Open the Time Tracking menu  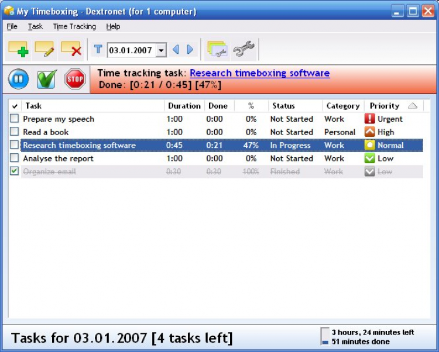(x=74, y=26)
